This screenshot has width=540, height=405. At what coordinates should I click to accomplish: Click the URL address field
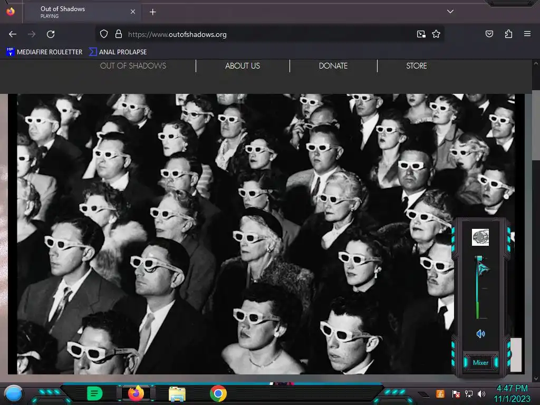pyautogui.click(x=268, y=34)
